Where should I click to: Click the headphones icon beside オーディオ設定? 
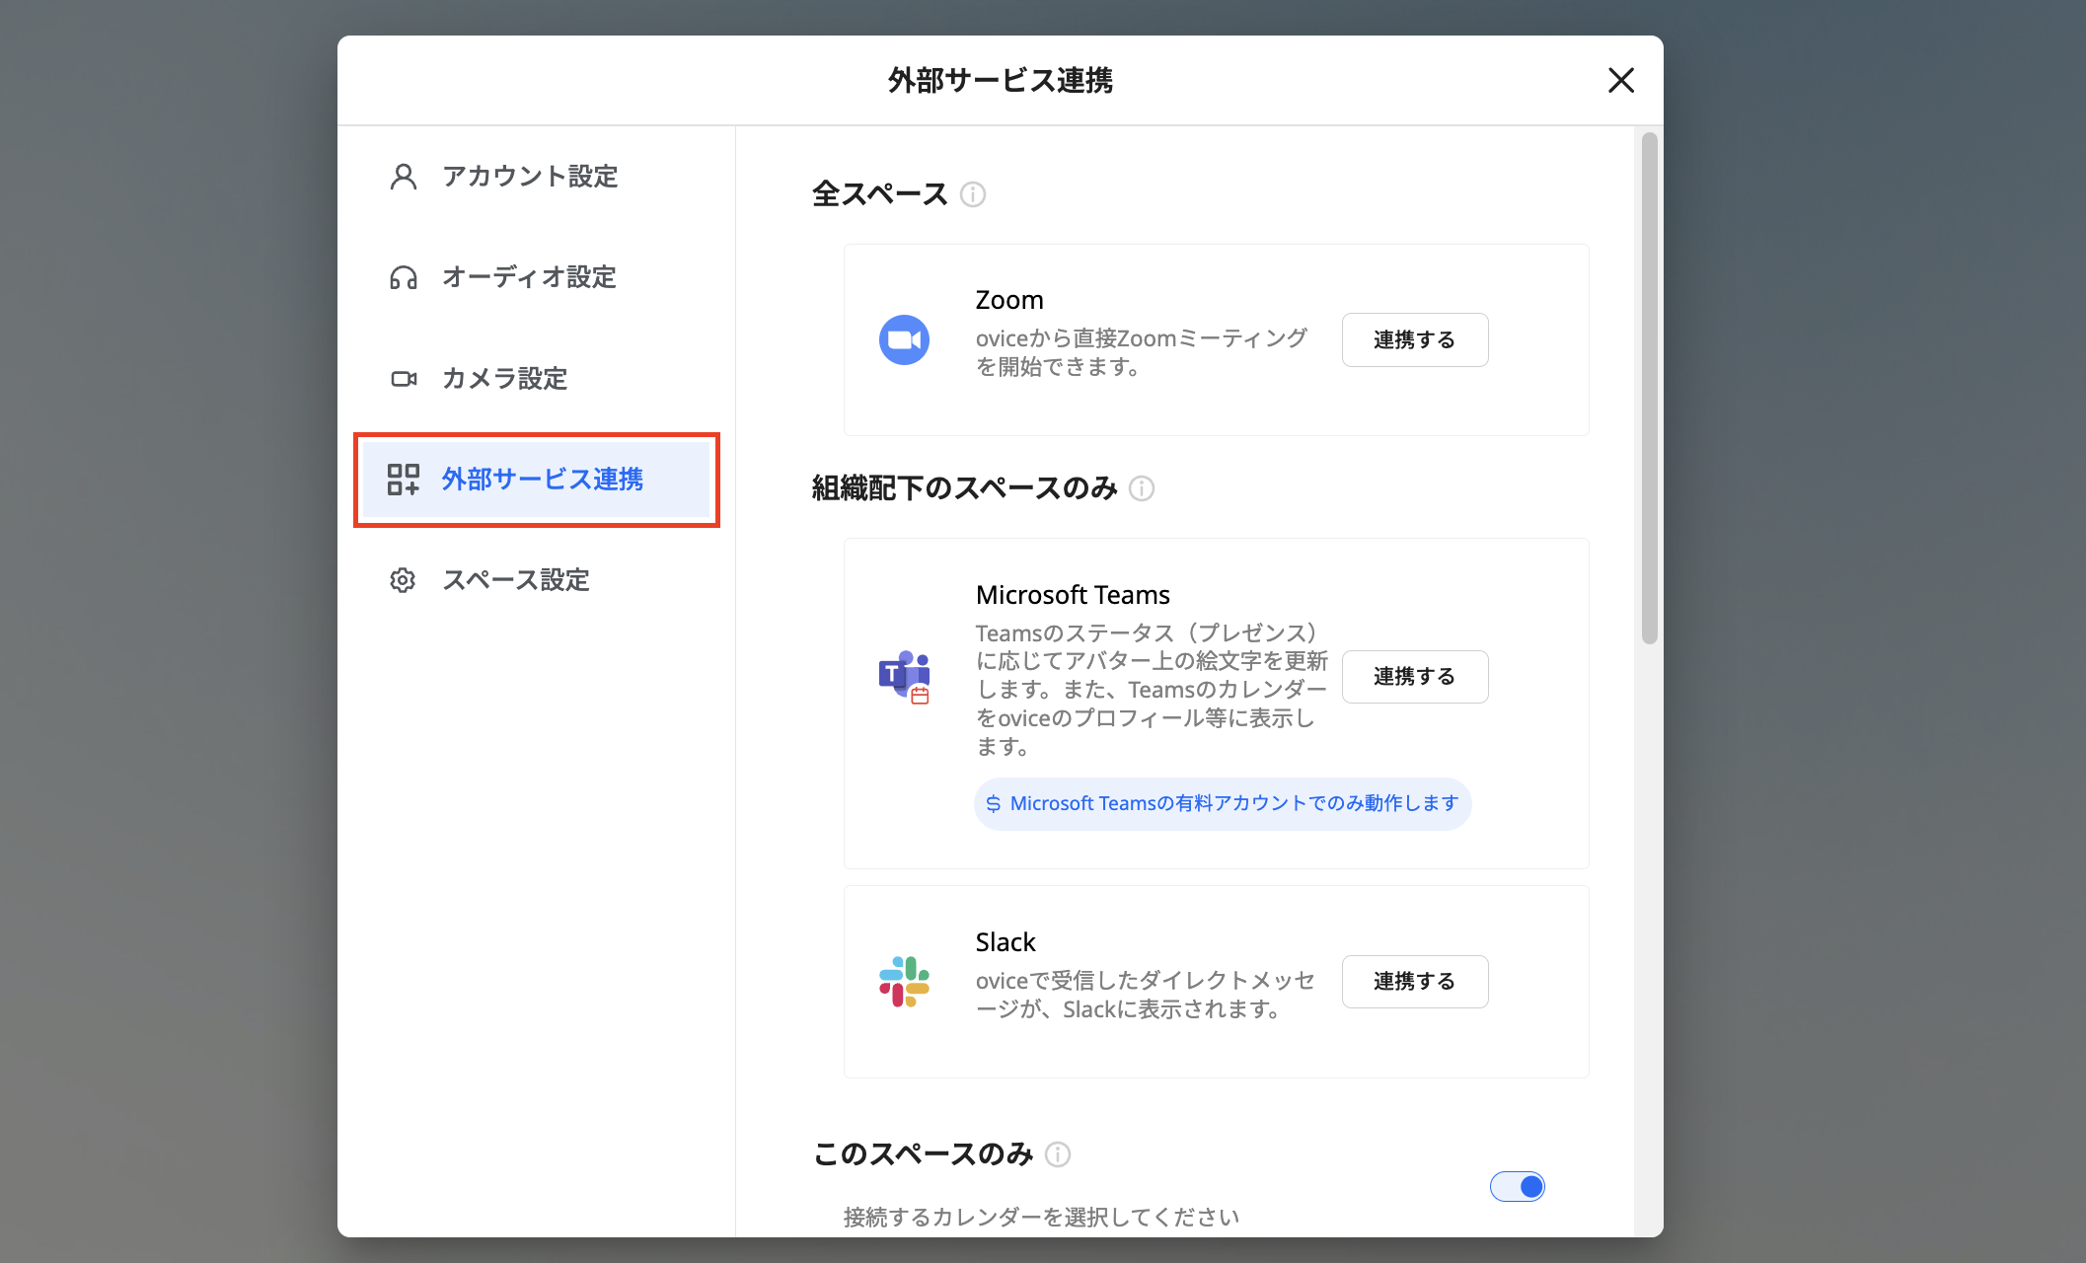point(404,277)
